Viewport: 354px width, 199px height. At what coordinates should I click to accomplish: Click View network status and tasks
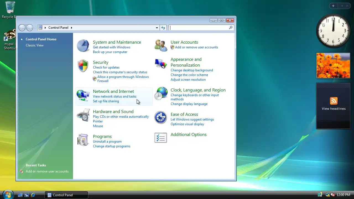(x=114, y=96)
